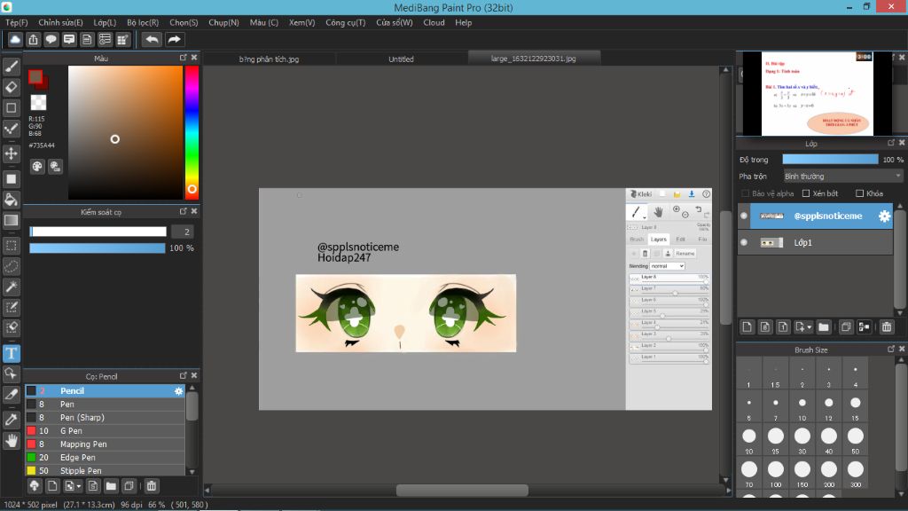The height and width of the screenshot is (511, 908).
Task: Click the foreground color swatch
Action: [35, 76]
